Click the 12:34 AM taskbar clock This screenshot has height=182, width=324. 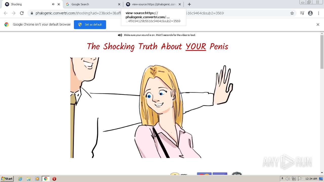point(311,179)
